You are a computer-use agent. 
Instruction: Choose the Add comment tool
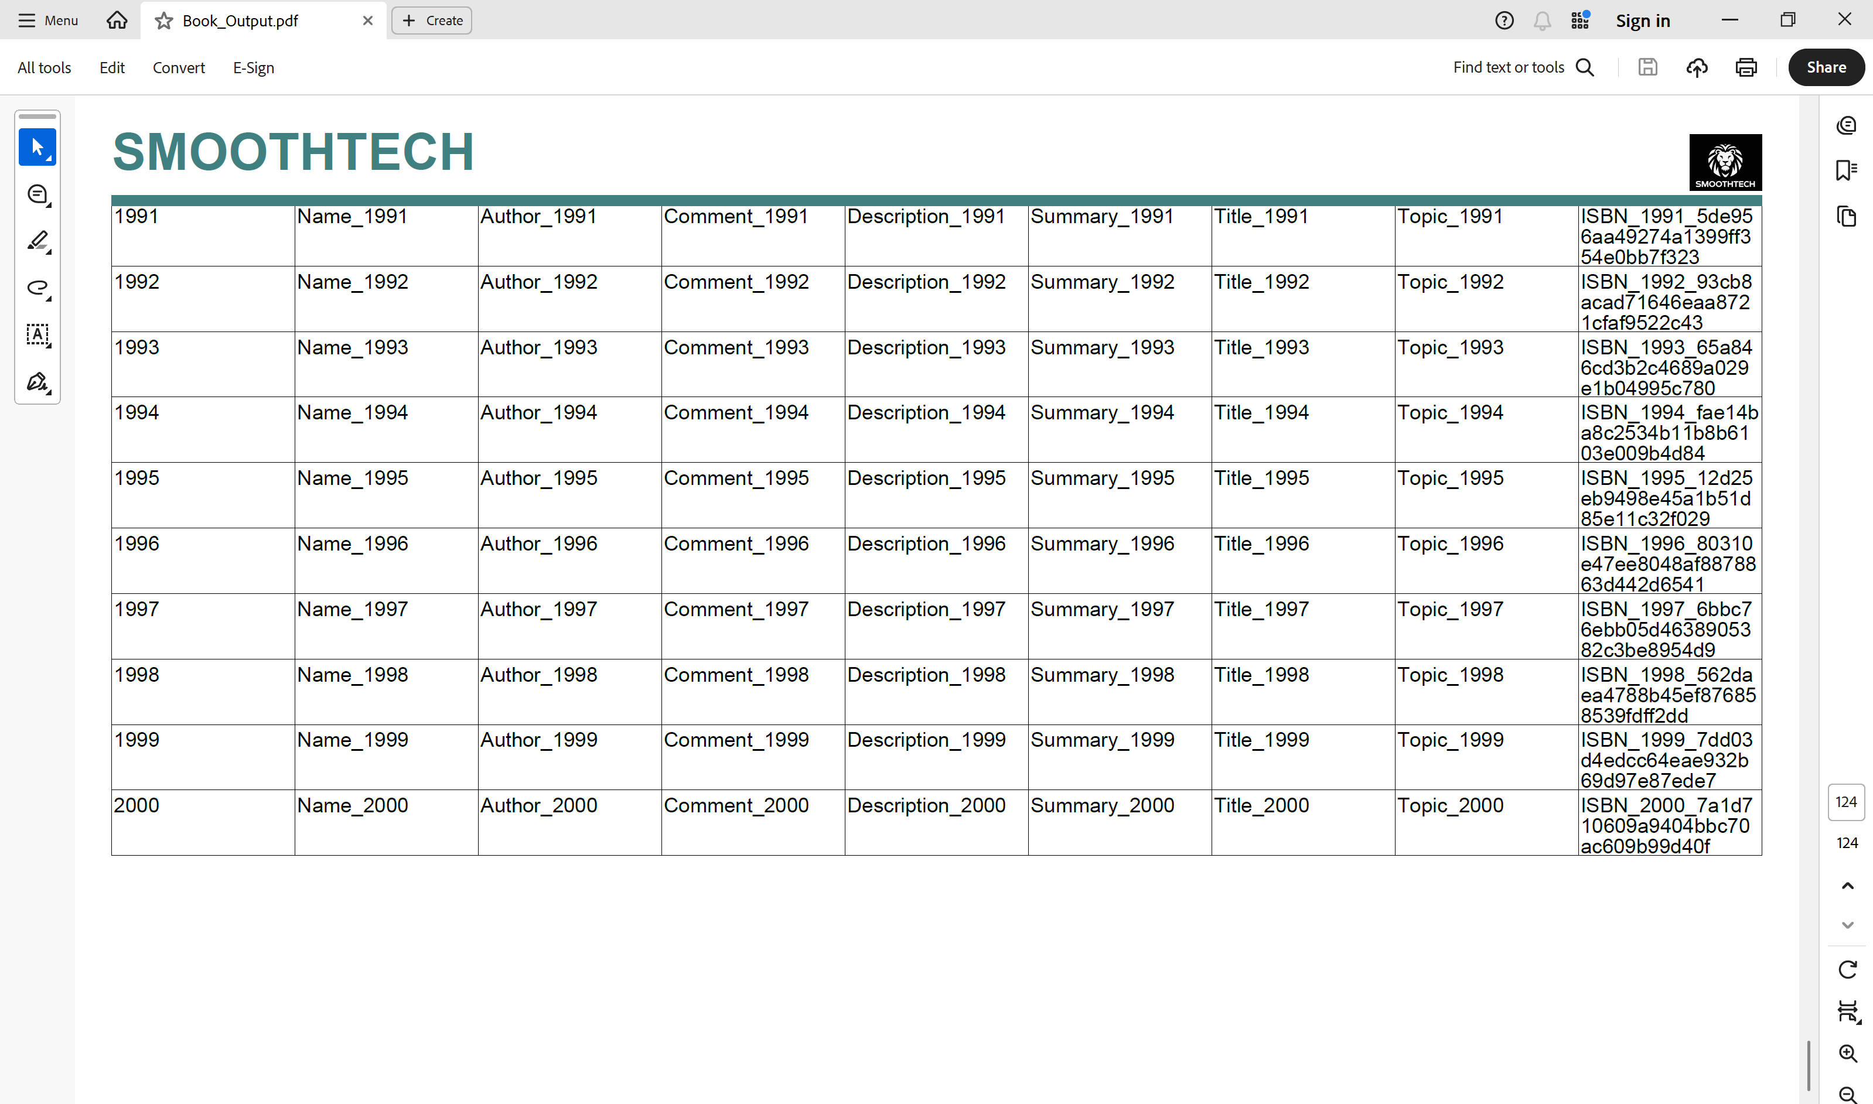tap(37, 195)
